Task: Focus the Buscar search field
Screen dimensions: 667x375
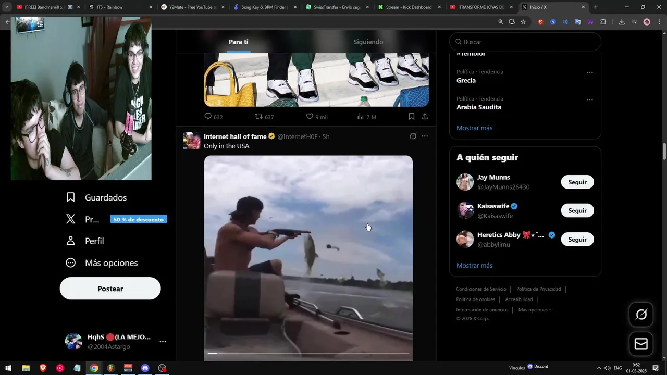Action: (525, 42)
